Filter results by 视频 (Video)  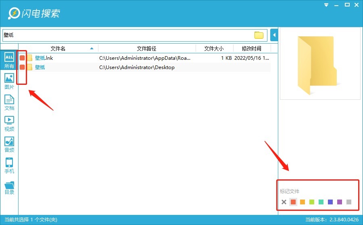tap(9, 123)
